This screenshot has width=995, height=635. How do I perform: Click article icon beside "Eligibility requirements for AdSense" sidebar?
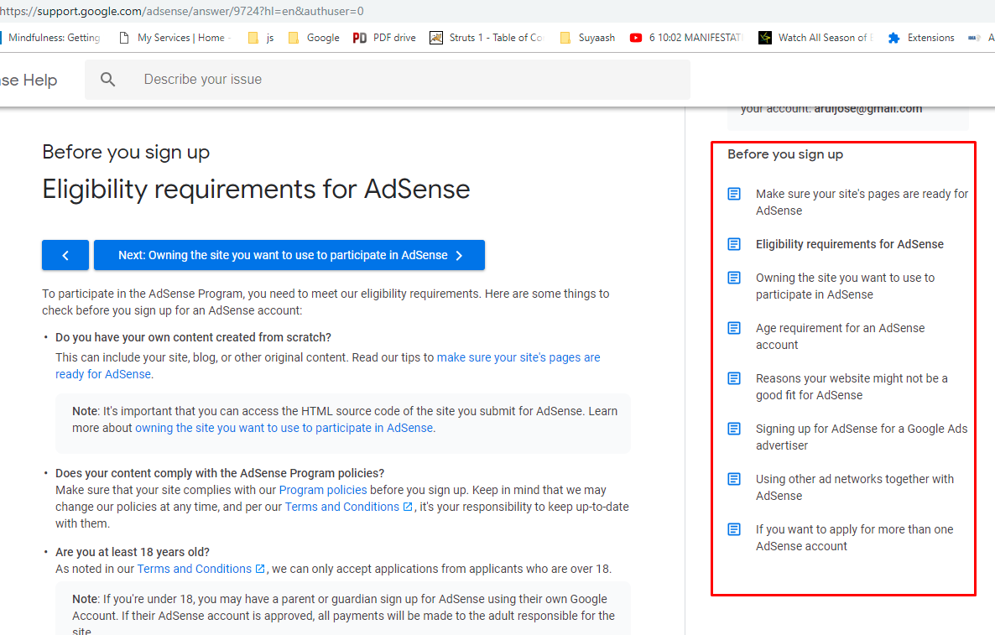click(x=734, y=244)
